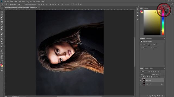This screenshot has height=97, width=174.
Task: Toggle pixel layer filter icon
Action: tap(149, 72)
